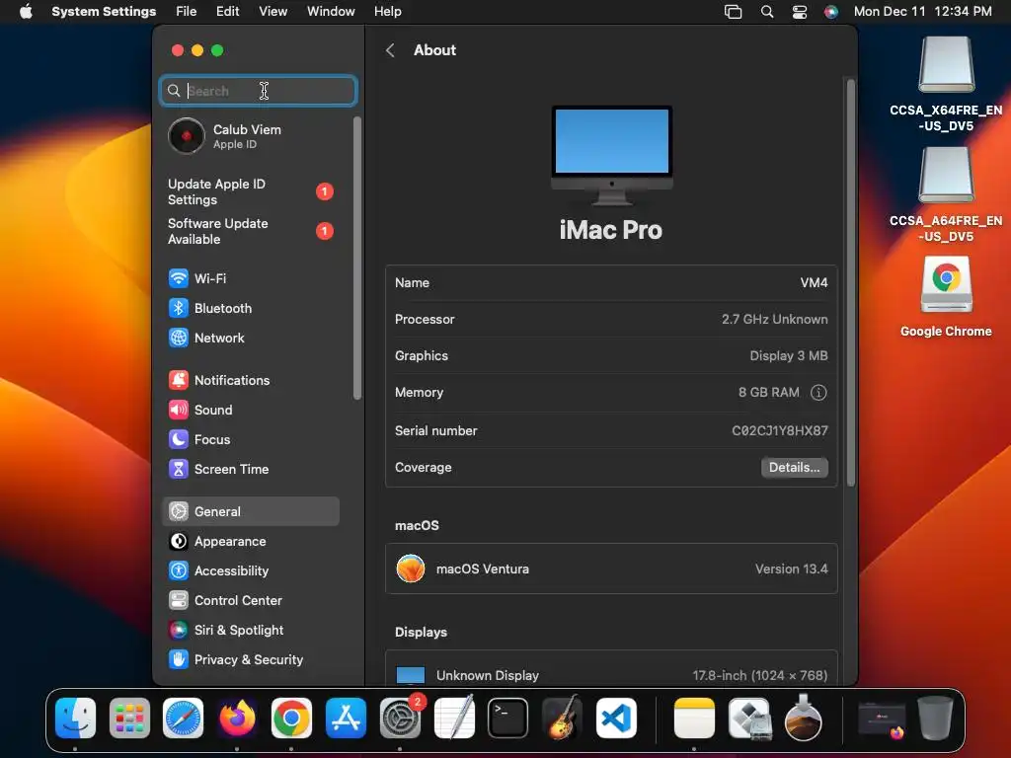Open System Settings icon in Dock
This screenshot has height=758, width=1011.
(400, 719)
